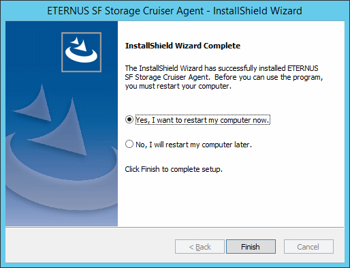Click the white swoosh inside the logo box
The image size is (350, 268).
81,50
